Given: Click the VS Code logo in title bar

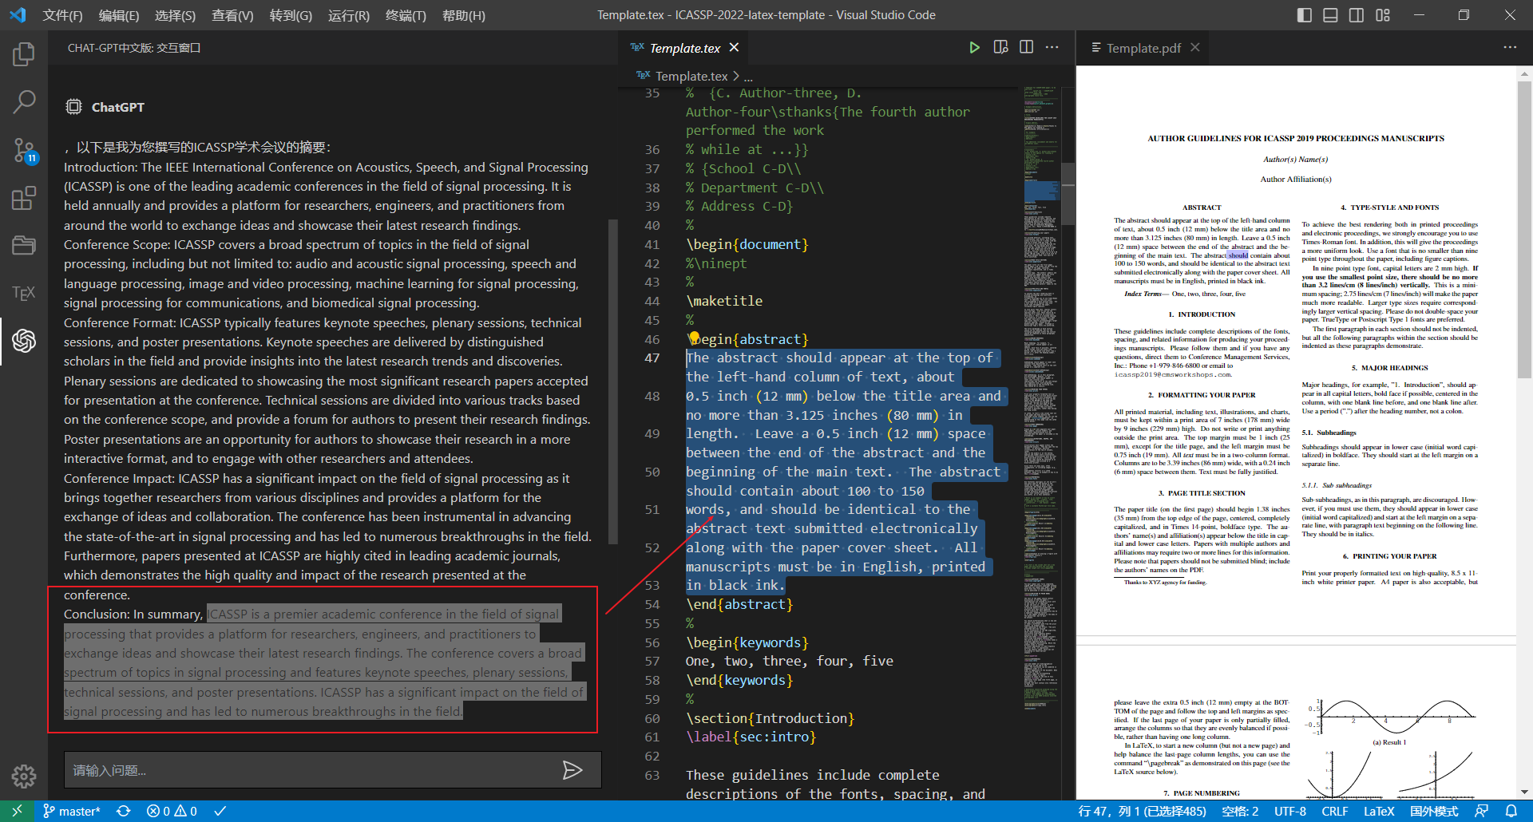Looking at the screenshot, I should [18, 15].
